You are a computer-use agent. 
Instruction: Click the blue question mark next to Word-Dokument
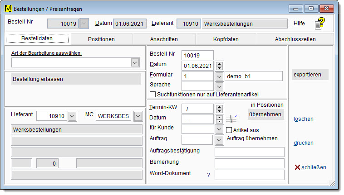pos(208,175)
